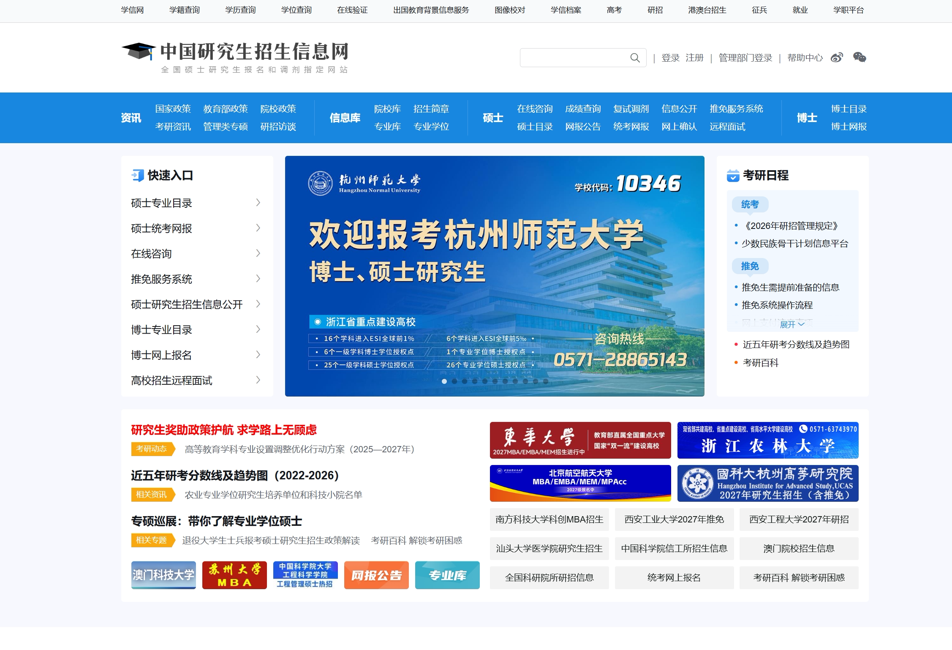Click 澳门科技大学 thumbnail
The image size is (952, 650).
(163, 575)
